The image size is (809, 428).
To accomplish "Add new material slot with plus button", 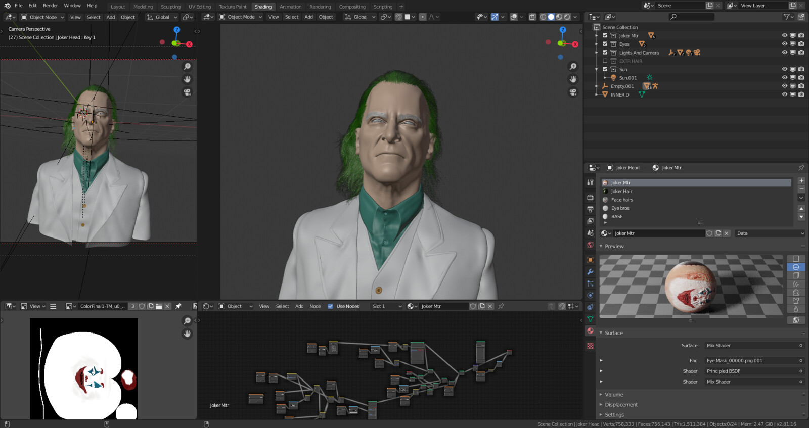I will (801, 180).
